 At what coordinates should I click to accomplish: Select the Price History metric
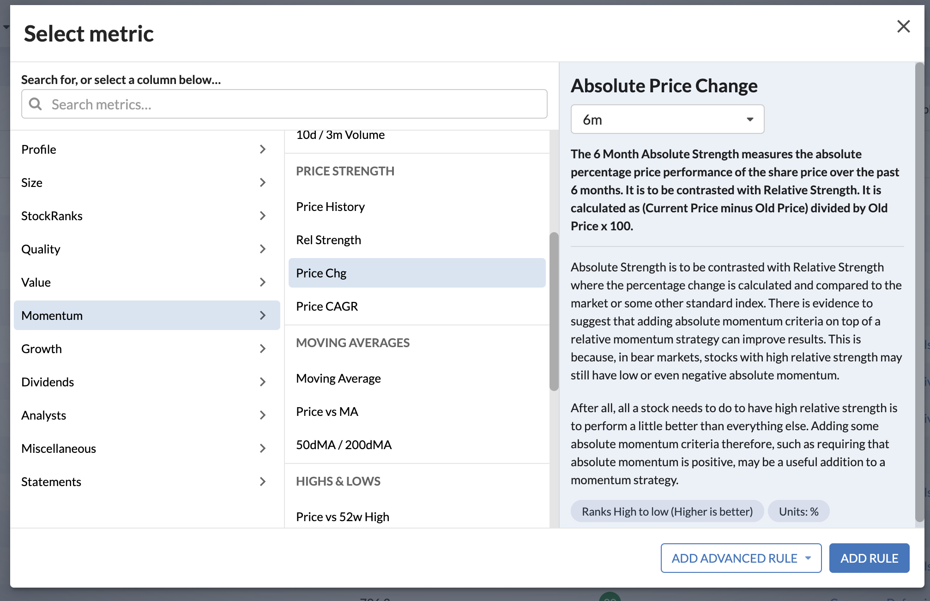pyautogui.click(x=417, y=206)
